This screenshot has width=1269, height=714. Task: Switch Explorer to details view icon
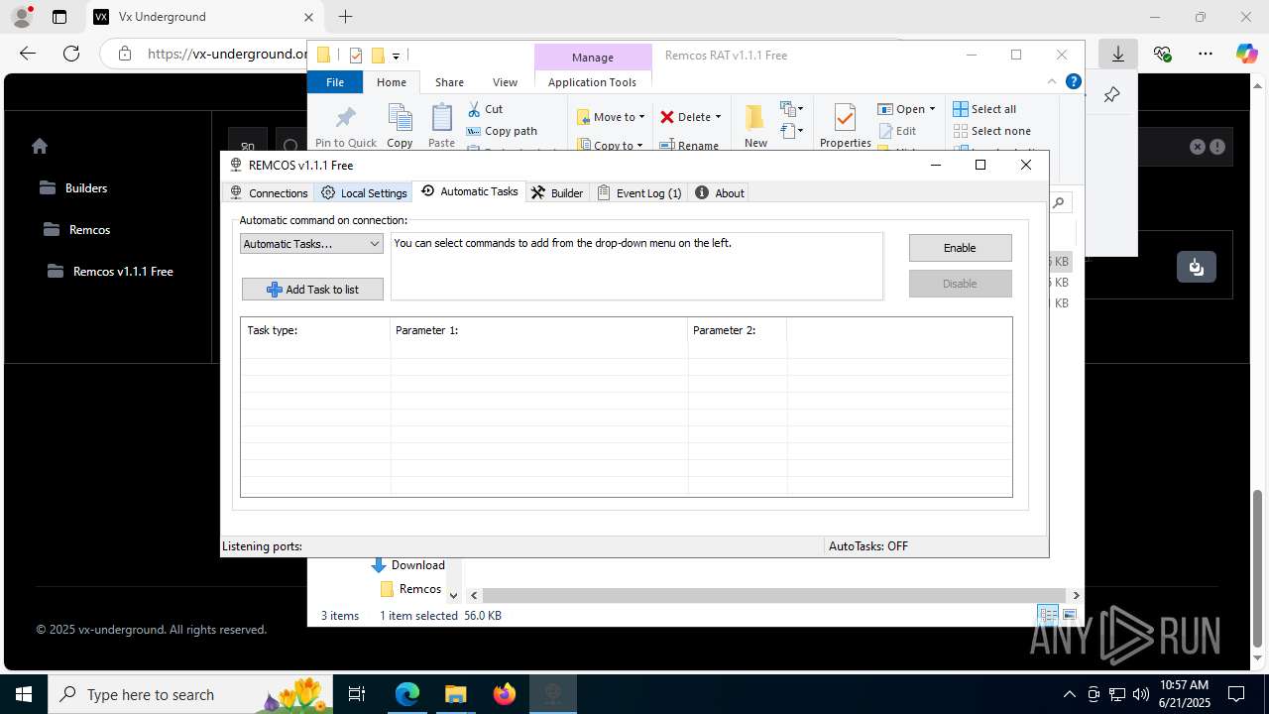[x=1048, y=615]
